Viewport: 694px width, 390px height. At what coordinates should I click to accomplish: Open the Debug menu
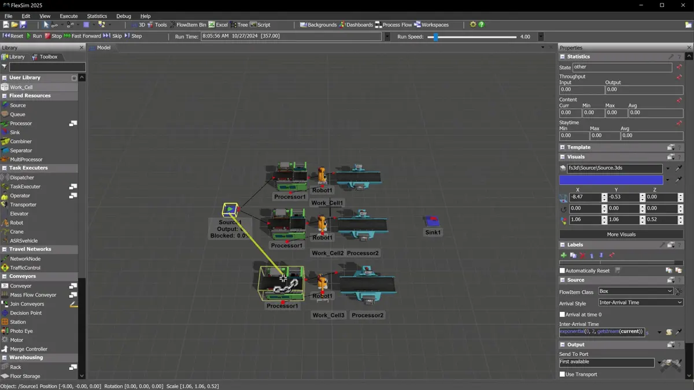pyautogui.click(x=123, y=16)
